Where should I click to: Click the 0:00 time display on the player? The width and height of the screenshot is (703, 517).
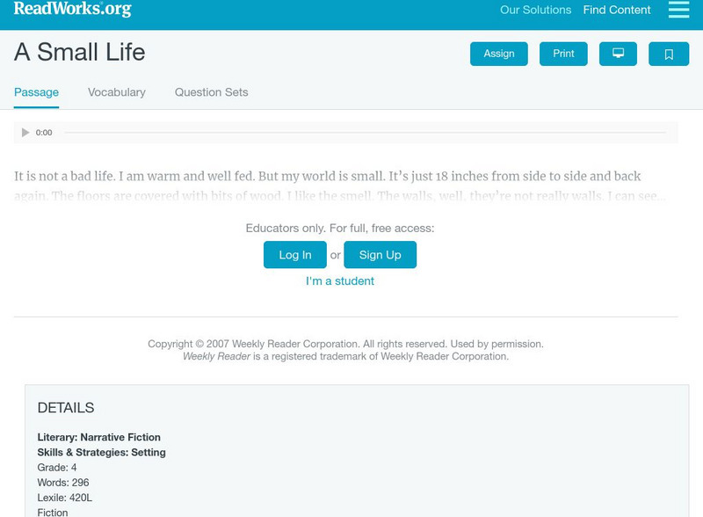click(x=42, y=132)
